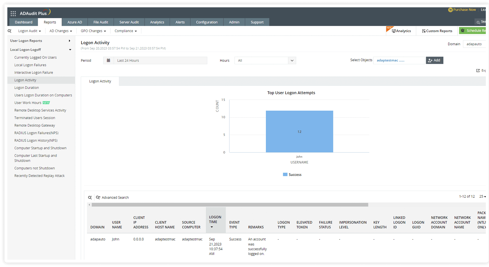Open the apps grid icon beside ADAudit Plus logo
Image resolution: width=489 pixels, height=267 pixels.
13,13
